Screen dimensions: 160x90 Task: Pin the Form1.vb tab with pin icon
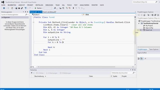[39, 12]
